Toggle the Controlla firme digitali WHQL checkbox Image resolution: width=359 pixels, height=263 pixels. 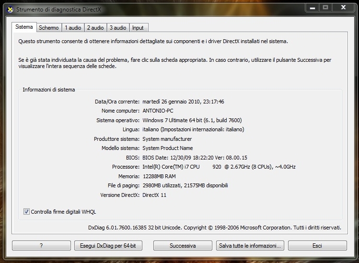point(27,211)
